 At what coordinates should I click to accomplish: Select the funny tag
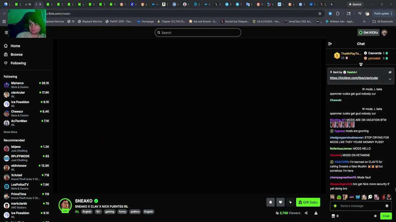coord(123,212)
